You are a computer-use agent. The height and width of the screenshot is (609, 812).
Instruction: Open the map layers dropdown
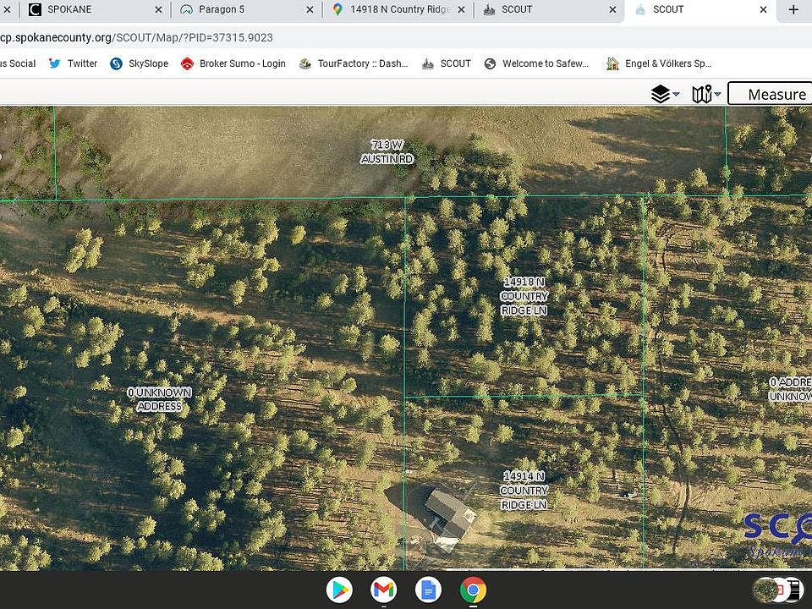(665, 94)
